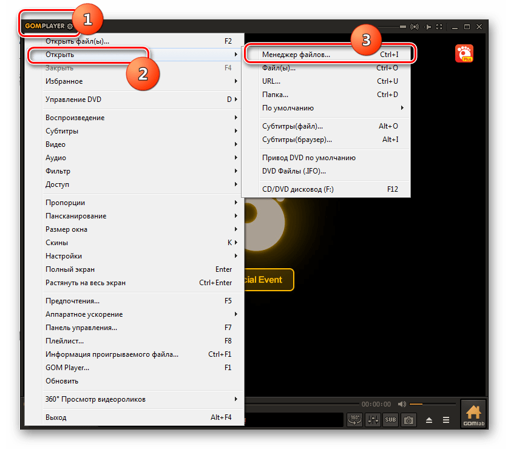The image size is (508, 449).
Task: Toggle the always-on-top pin icon
Action: [x=427, y=27]
